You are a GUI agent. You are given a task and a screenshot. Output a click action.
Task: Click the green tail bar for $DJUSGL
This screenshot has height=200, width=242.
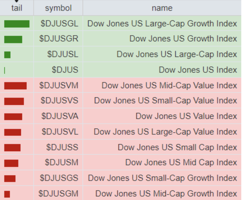(17, 24)
